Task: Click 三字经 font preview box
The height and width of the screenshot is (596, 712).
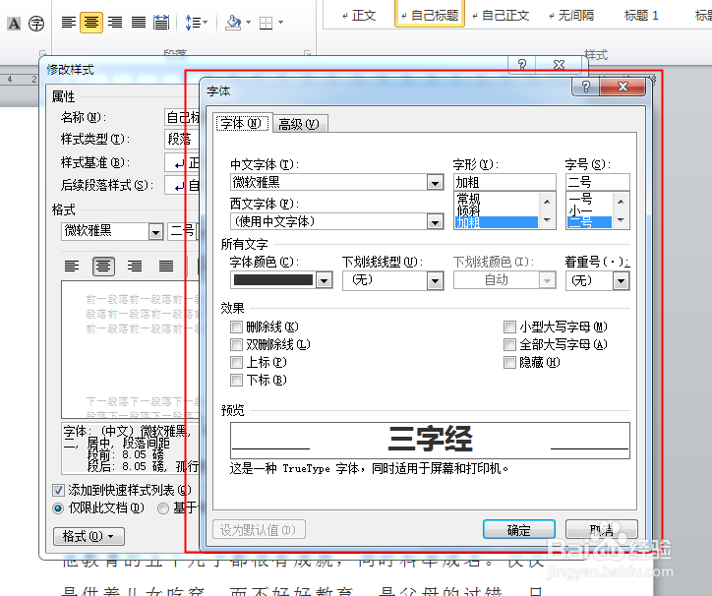Action: 430,441
